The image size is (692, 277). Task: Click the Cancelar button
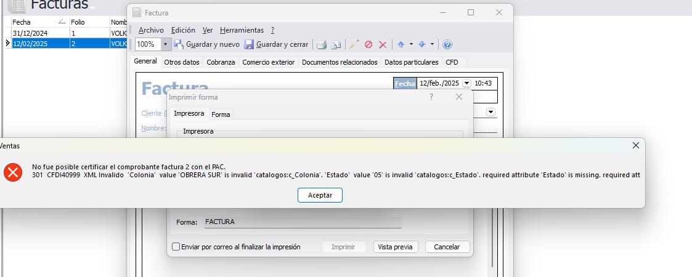[447, 247]
